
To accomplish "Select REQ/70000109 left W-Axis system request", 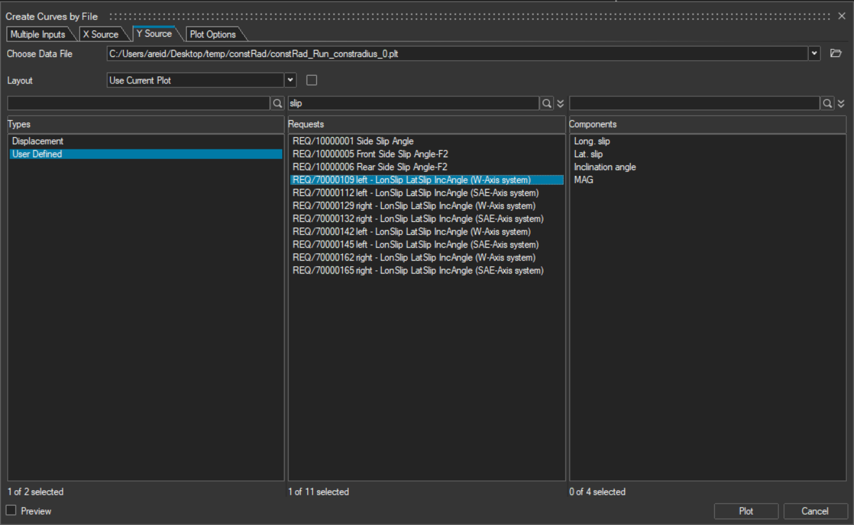I will pos(427,180).
